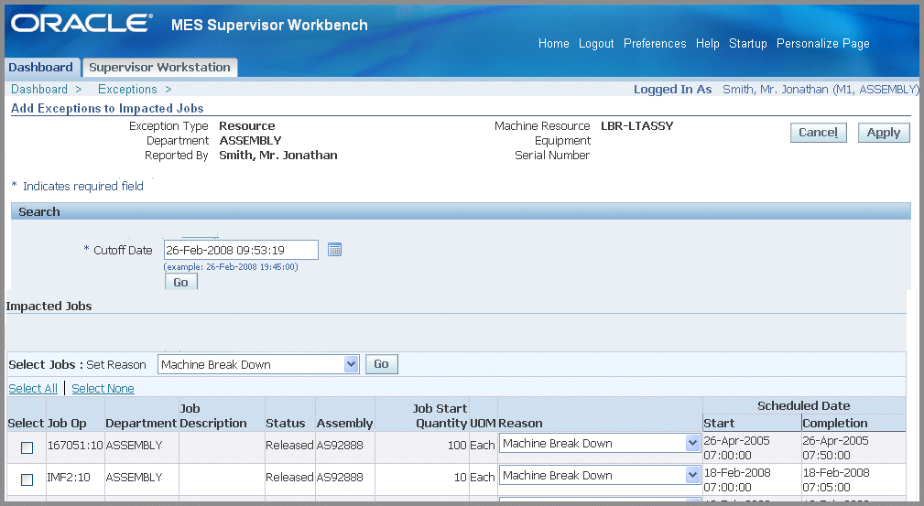
Task: Click Go button next to Set Reason
Action: tap(381, 364)
